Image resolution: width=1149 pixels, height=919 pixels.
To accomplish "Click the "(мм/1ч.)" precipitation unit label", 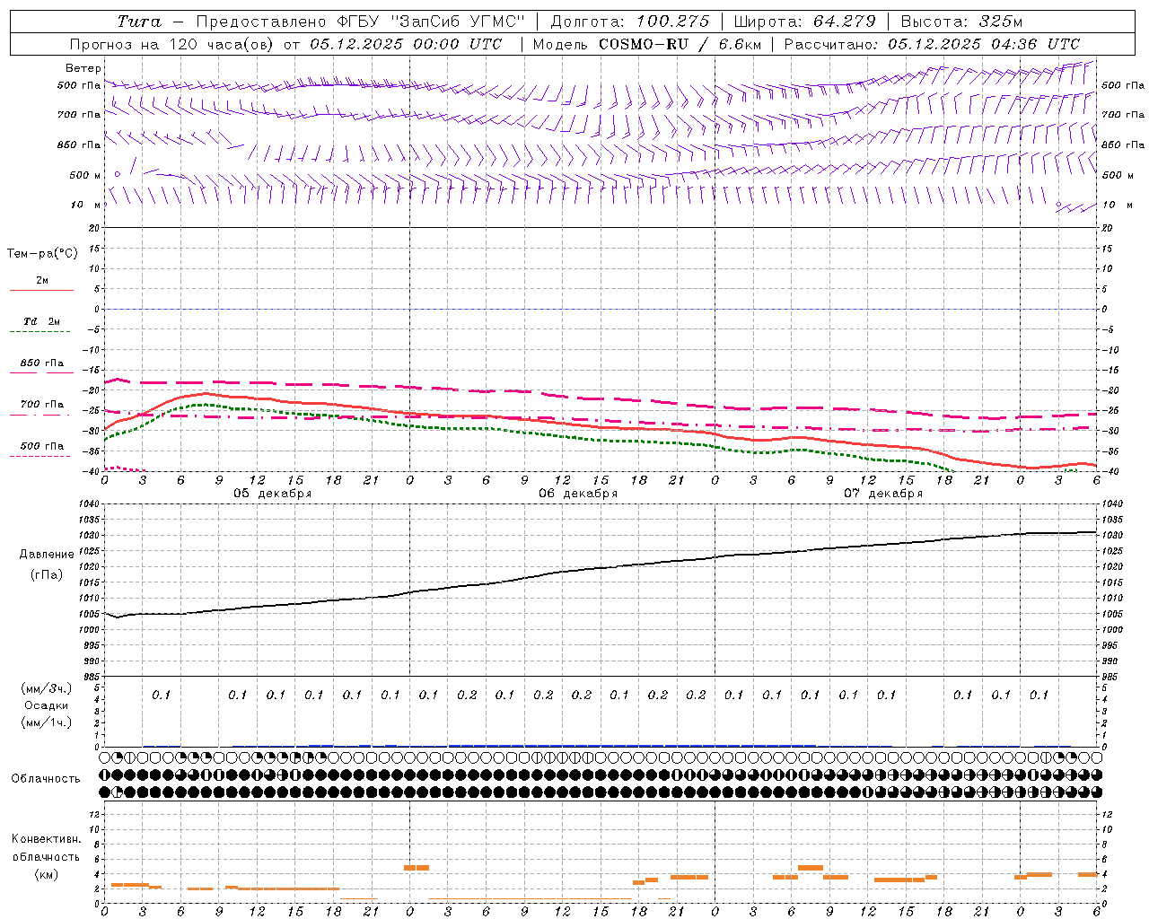I will (x=47, y=722).
